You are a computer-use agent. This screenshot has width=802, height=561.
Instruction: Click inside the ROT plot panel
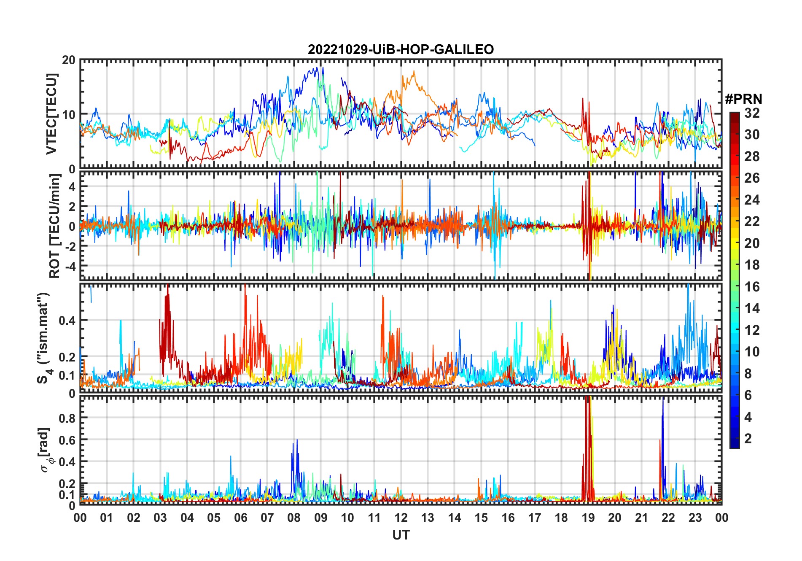click(401, 226)
